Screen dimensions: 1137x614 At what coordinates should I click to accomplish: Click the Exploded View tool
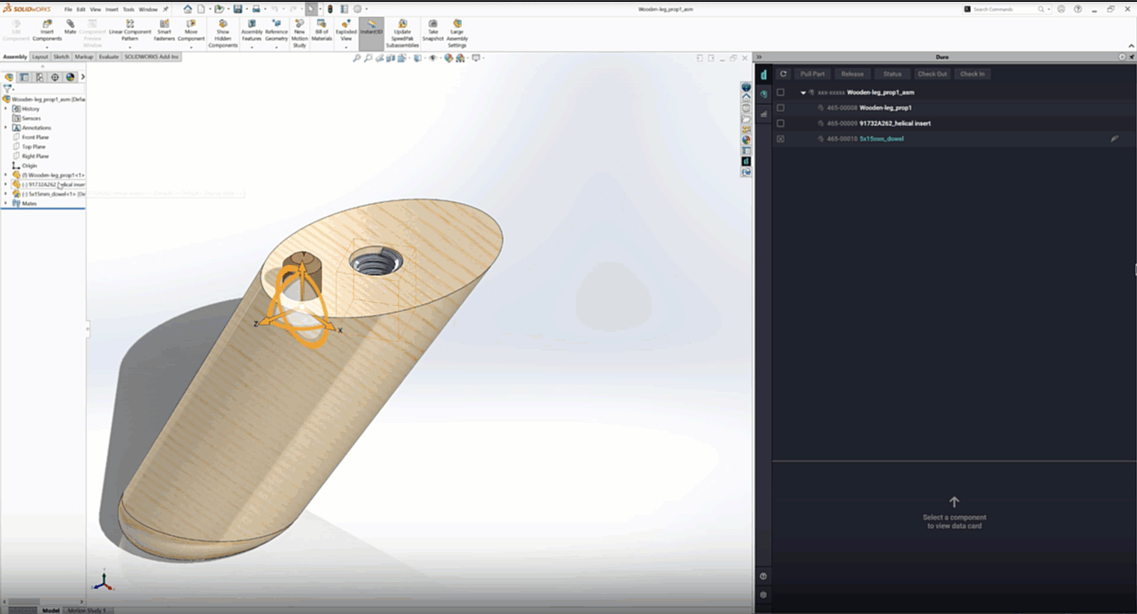[346, 32]
